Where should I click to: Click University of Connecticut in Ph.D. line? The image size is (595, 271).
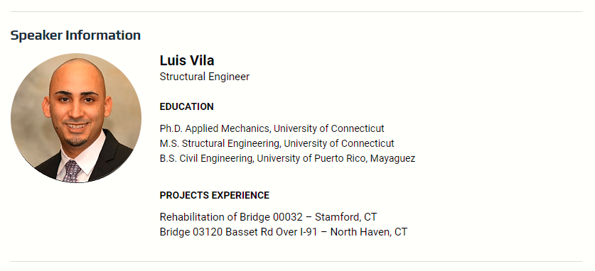(329, 128)
